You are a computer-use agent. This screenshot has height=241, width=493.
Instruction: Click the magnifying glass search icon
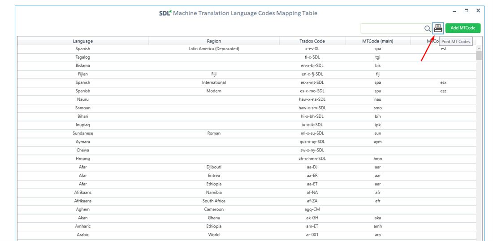pos(428,29)
